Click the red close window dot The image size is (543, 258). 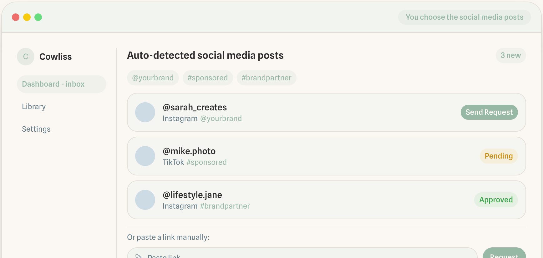pos(16,17)
